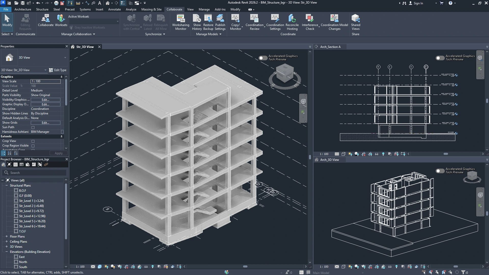
Task: Click Edit button for Show Grids
Action: (x=45, y=123)
